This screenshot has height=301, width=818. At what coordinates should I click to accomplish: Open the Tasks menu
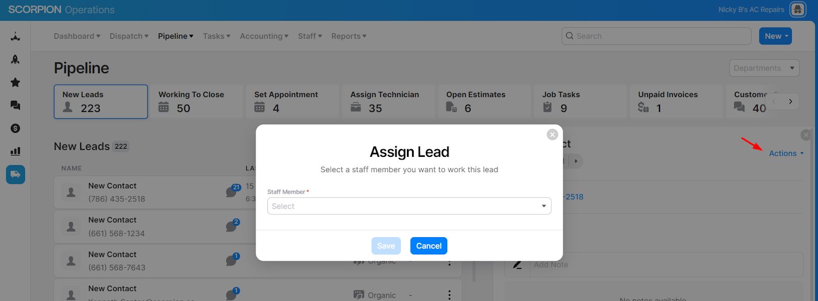pos(216,36)
